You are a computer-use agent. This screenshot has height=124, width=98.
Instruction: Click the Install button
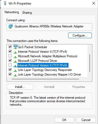pos(20,87)
